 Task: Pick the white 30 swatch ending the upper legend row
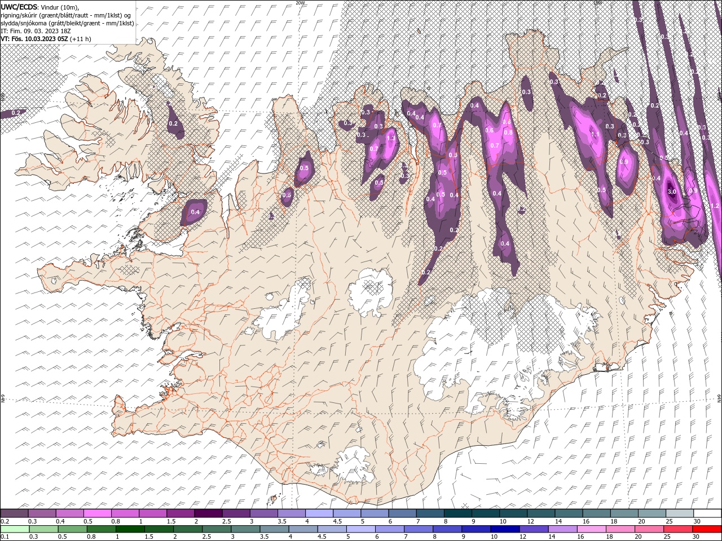tap(708, 513)
